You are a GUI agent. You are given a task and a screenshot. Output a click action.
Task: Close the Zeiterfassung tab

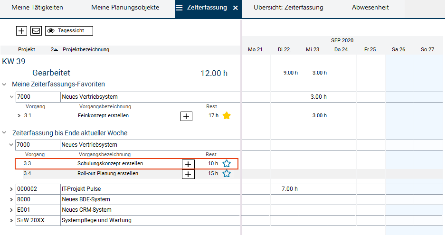235,8
